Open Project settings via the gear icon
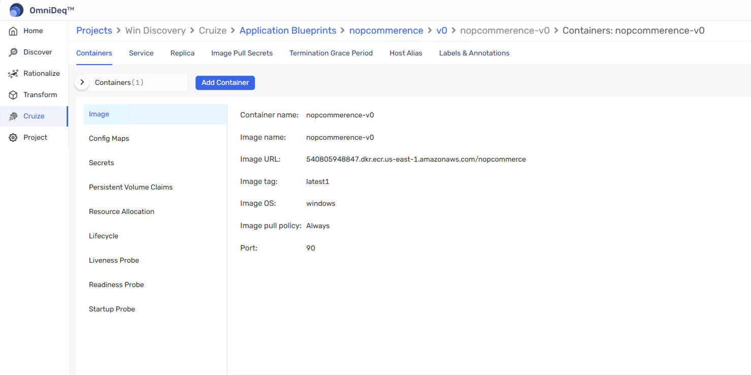This screenshot has height=375, width=751. 13,137
